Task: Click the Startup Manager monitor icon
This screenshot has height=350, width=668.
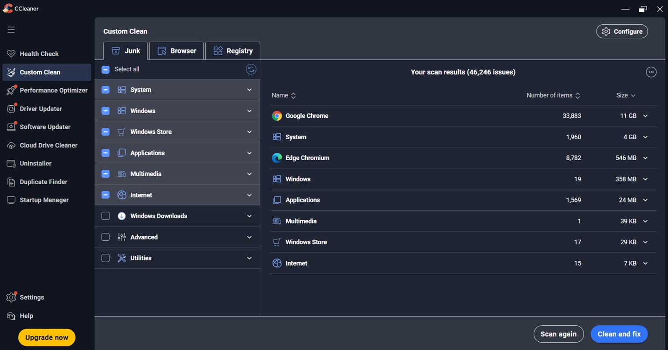Action: click(x=11, y=200)
